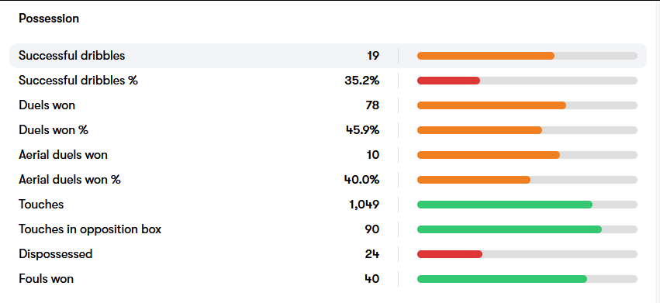The width and height of the screenshot is (660, 303).
Task: Select the Successful dribbles row
Action: click(x=328, y=56)
